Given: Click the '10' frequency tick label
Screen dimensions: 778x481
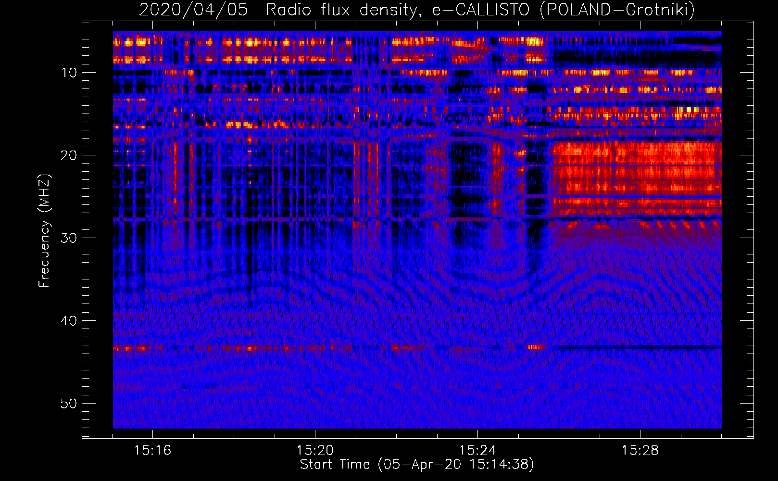Looking at the screenshot, I should coord(69,73).
